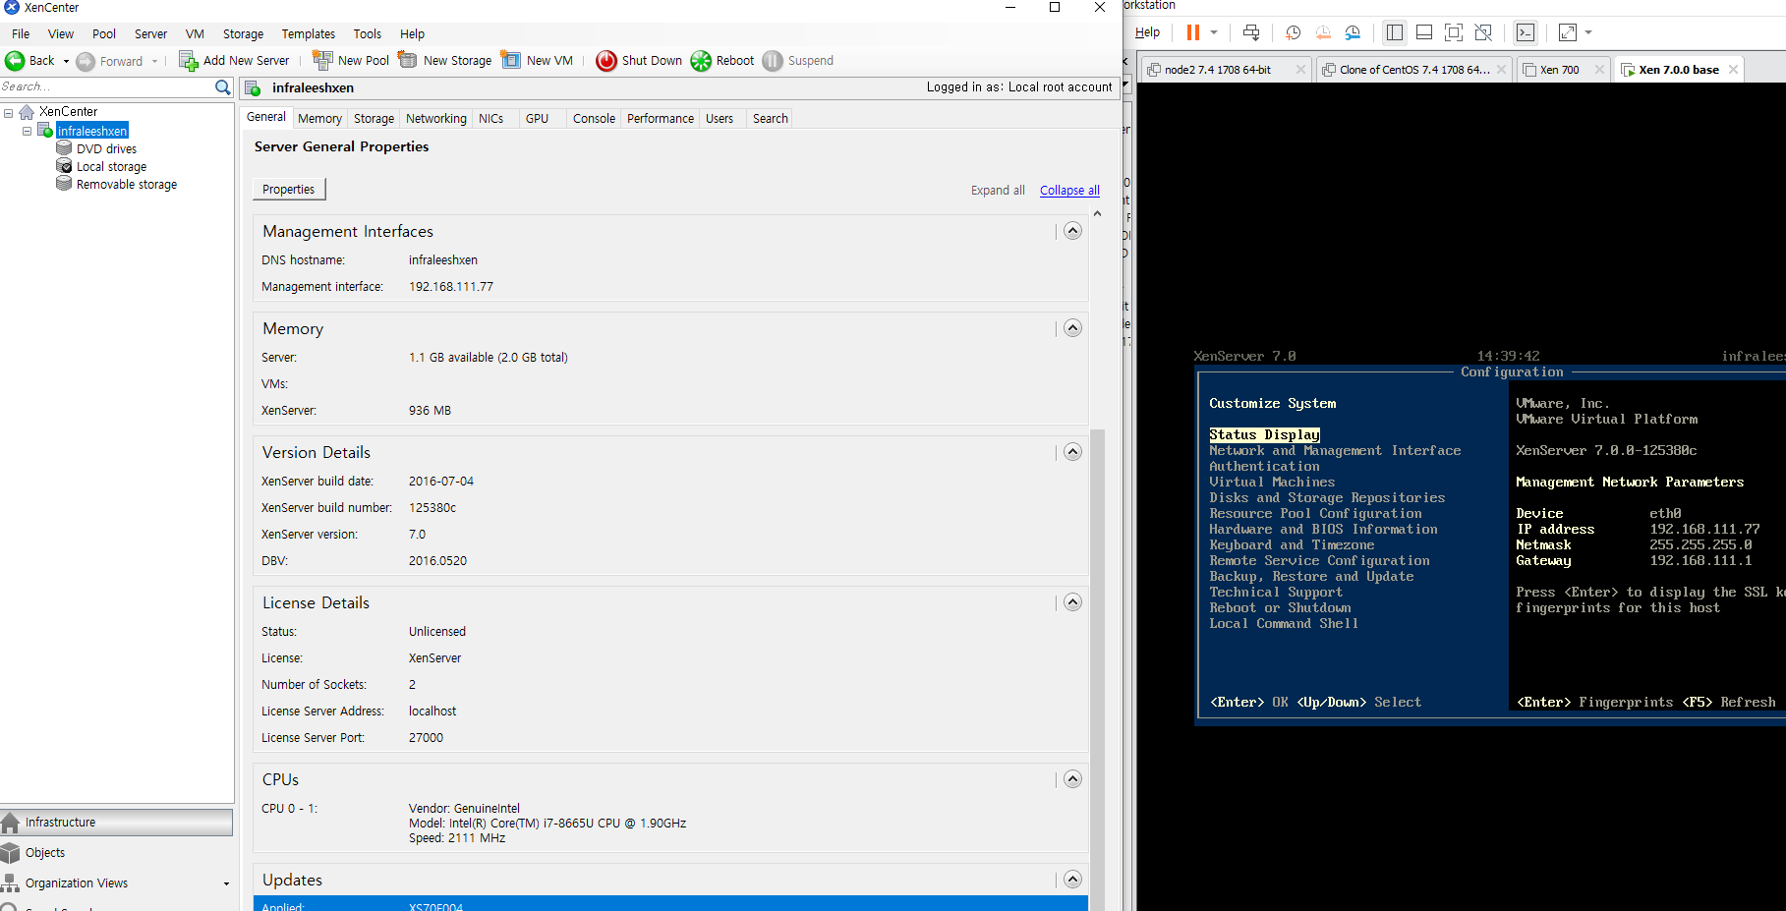Toggle VMware library sidebar view icon
The height and width of the screenshot is (911, 1786).
[x=1395, y=32]
